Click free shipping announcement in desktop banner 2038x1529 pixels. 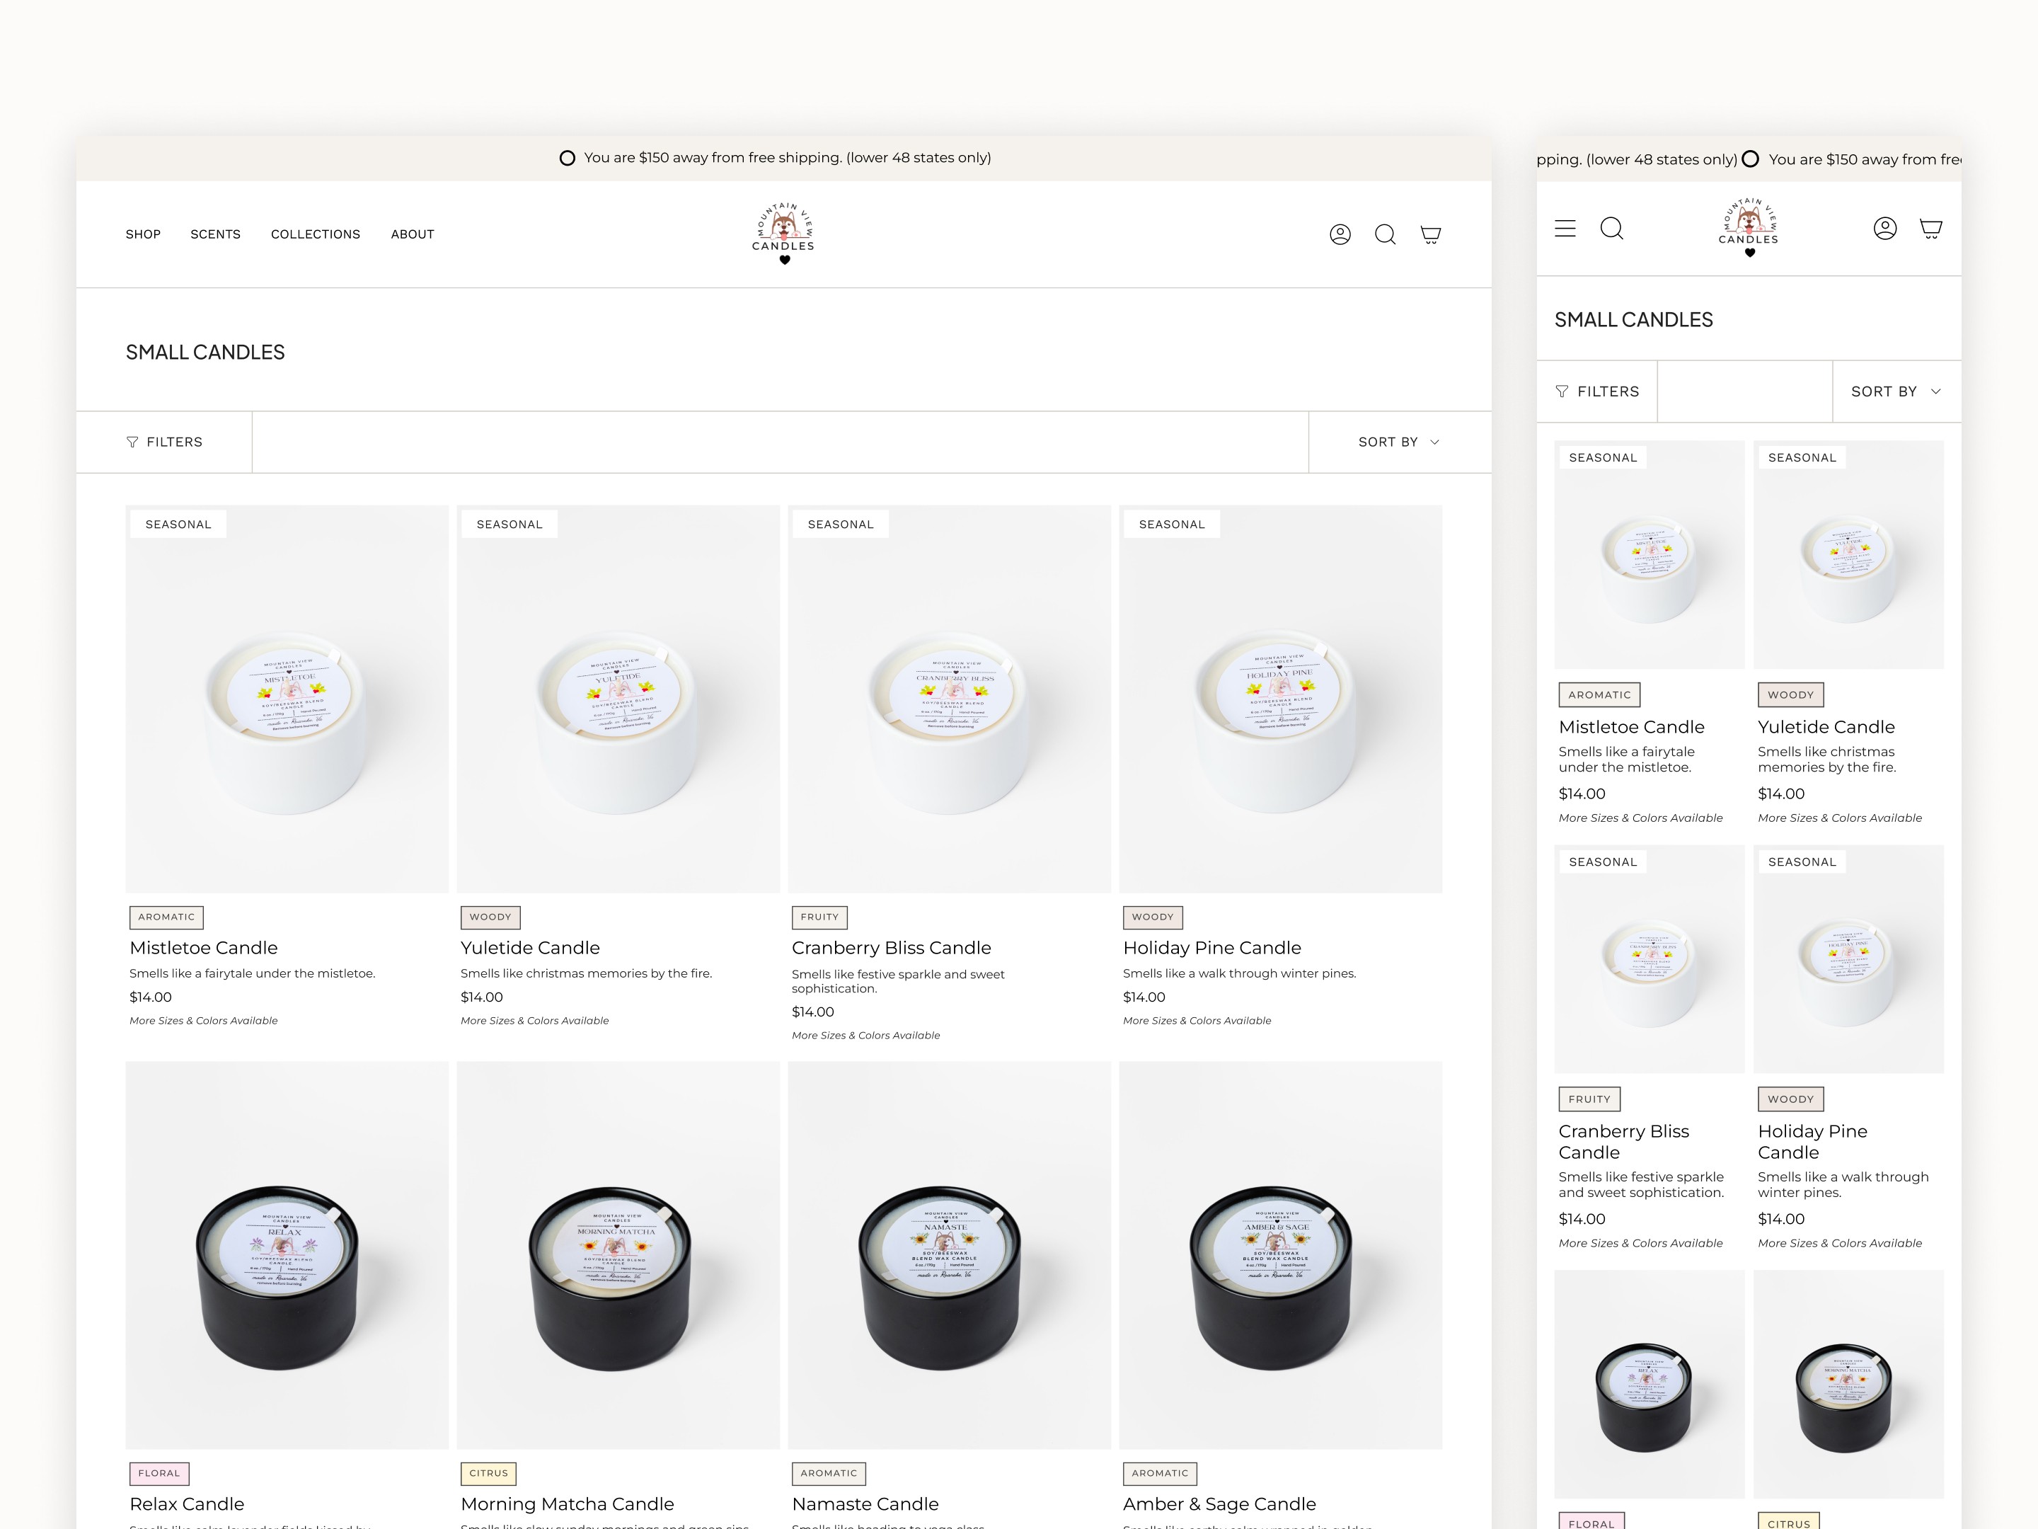click(776, 158)
